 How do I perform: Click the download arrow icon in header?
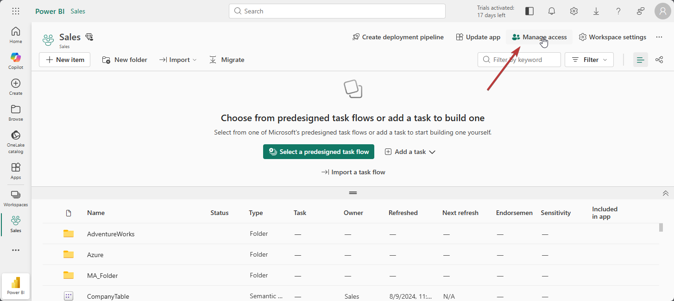[x=596, y=11]
